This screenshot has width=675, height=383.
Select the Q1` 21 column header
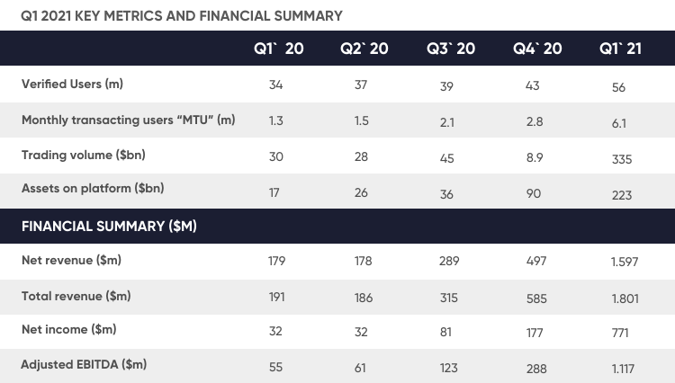tap(624, 49)
